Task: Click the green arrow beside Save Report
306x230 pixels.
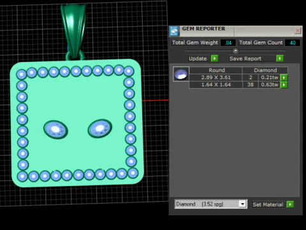Action: coord(280,58)
